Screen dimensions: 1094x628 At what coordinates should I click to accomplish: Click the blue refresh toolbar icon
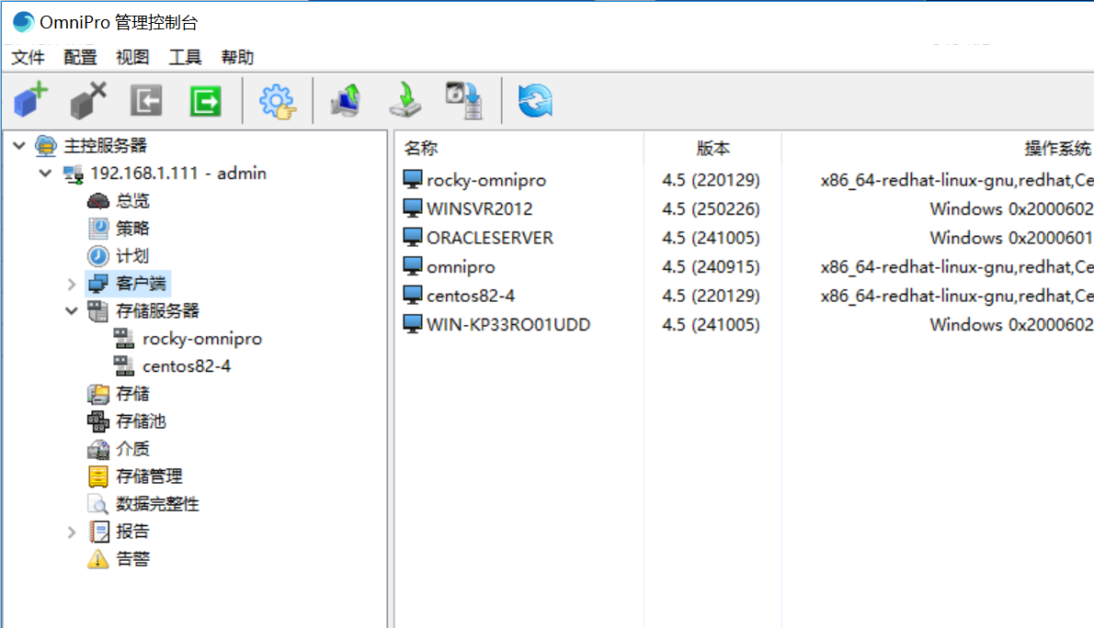(535, 100)
